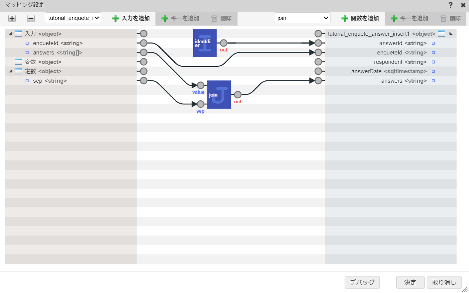Click connector port of output enqueteId

(x=318, y=52)
